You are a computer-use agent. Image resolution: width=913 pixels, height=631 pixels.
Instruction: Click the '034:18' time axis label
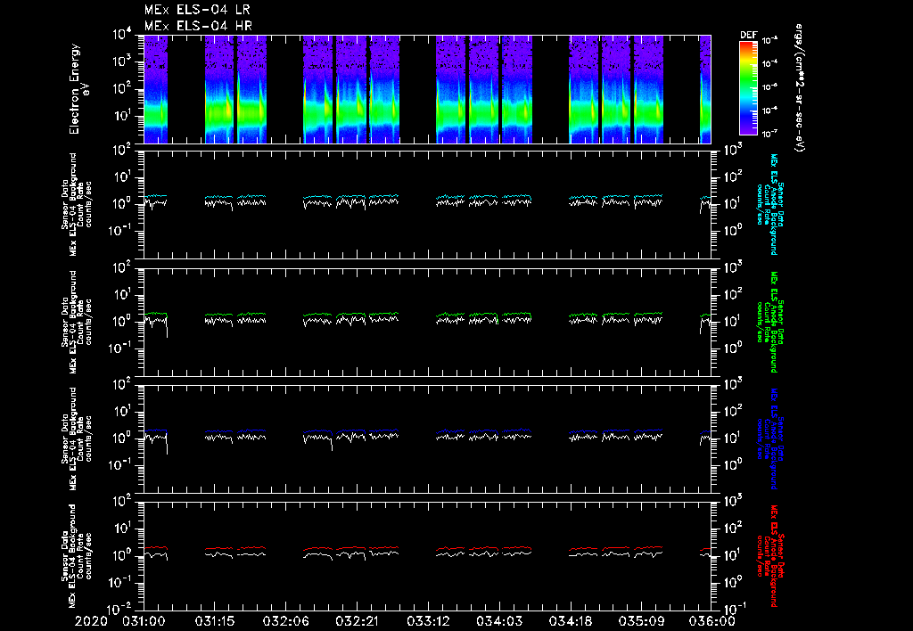click(571, 621)
